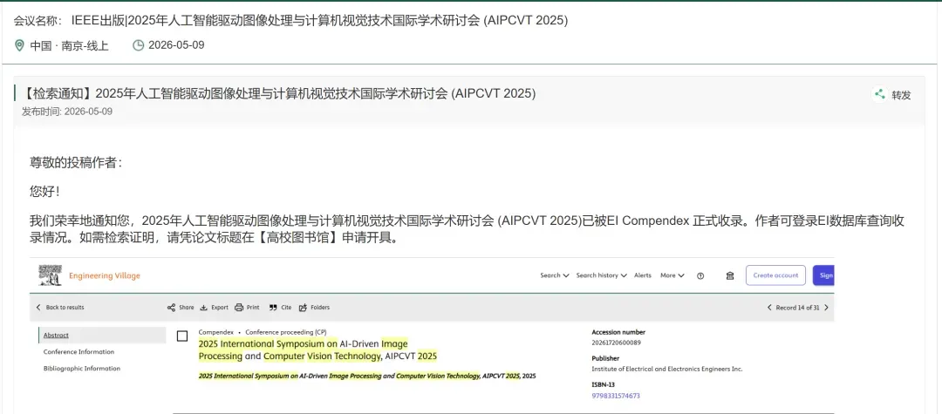Click the 转发 forward label

(901, 95)
